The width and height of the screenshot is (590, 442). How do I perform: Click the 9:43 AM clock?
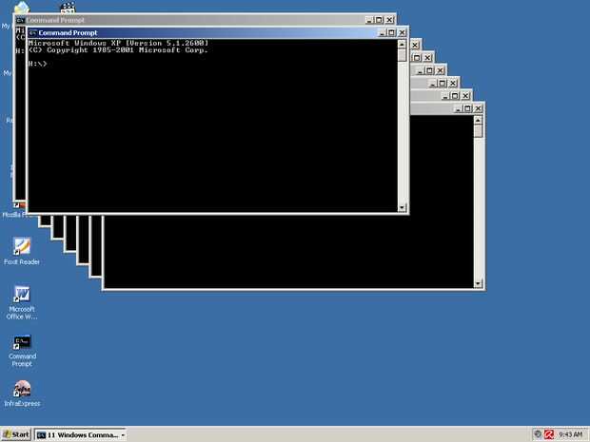570,434
